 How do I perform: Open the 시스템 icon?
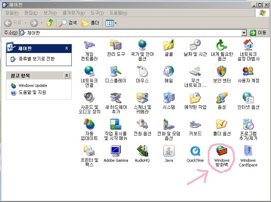tap(169, 98)
